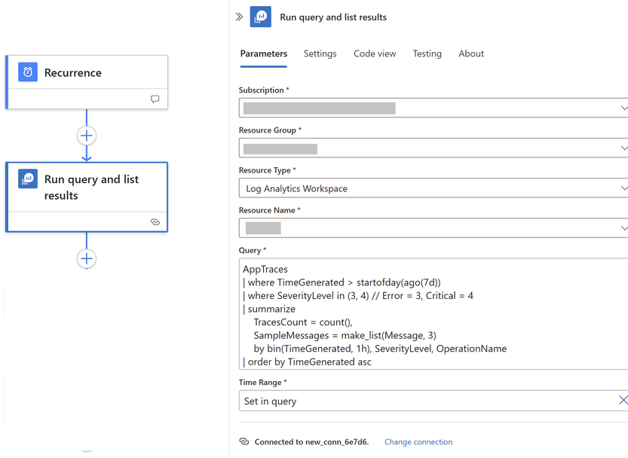Click the Run query action icon on canvas
The height and width of the screenshot is (458, 628).
coord(28,179)
